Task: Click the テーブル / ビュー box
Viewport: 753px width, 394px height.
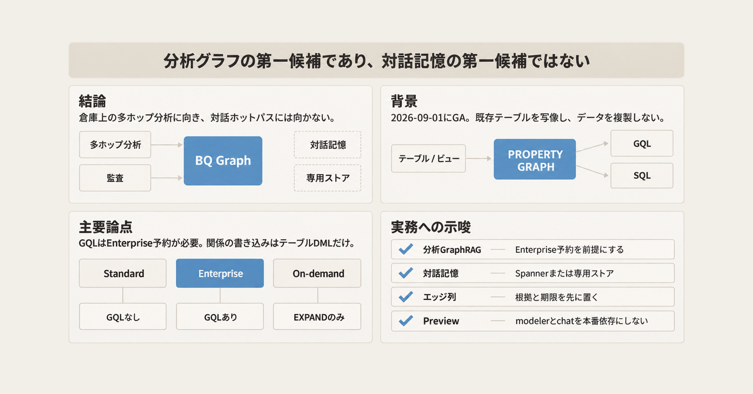Action: pos(428,159)
